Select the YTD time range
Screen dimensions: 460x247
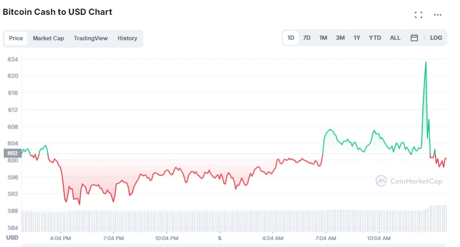click(375, 38)
